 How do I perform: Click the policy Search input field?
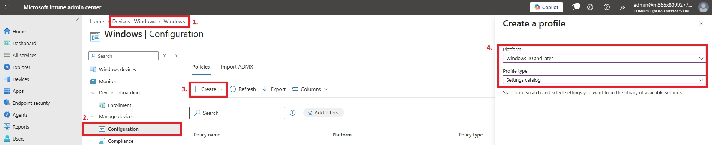(x=237, y=113)
